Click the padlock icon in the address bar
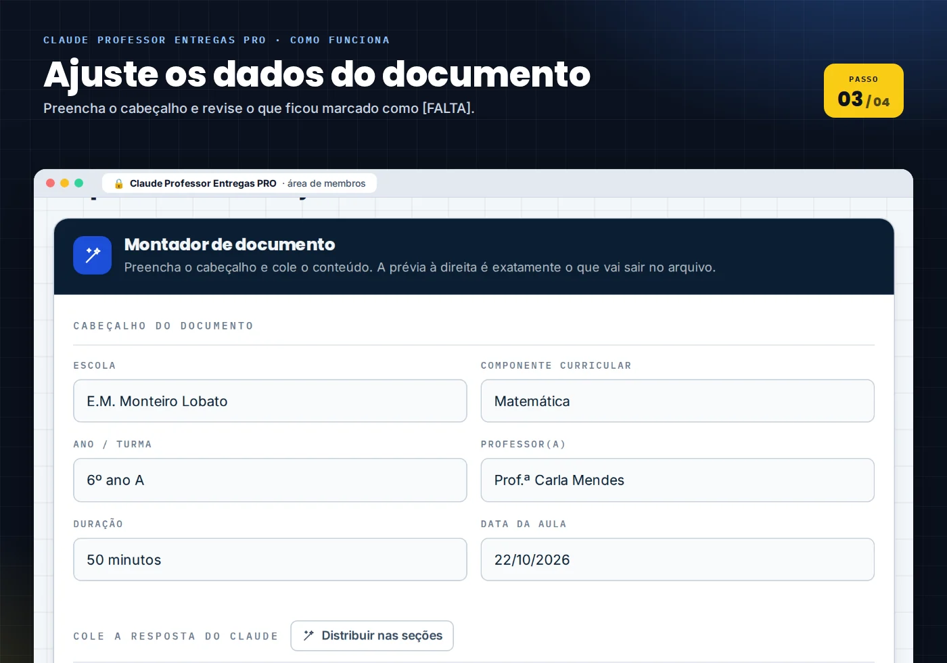Image resolution: width=947 pixels, height=663 pixels. pyautogui.click(x=119, y=183)
